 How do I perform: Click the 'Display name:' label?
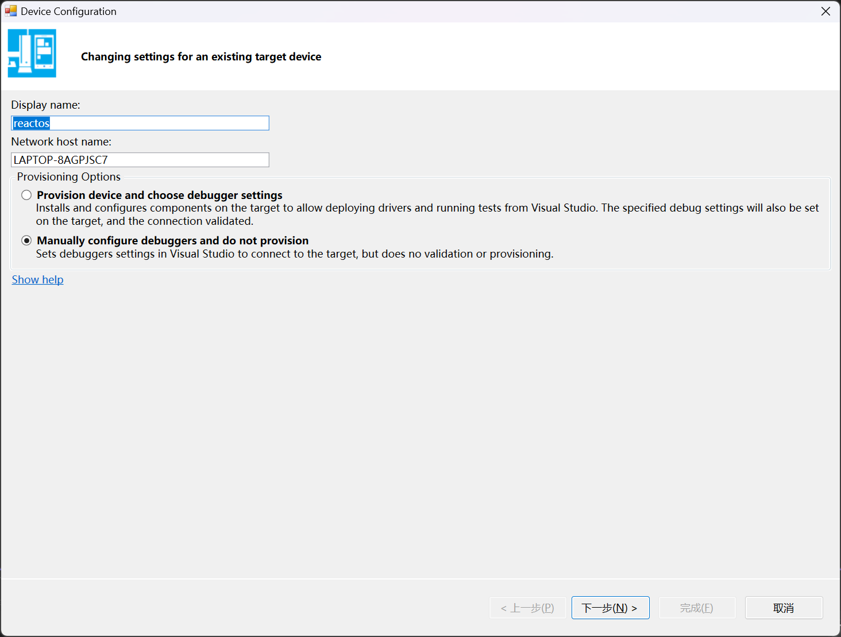pos(46,105)
